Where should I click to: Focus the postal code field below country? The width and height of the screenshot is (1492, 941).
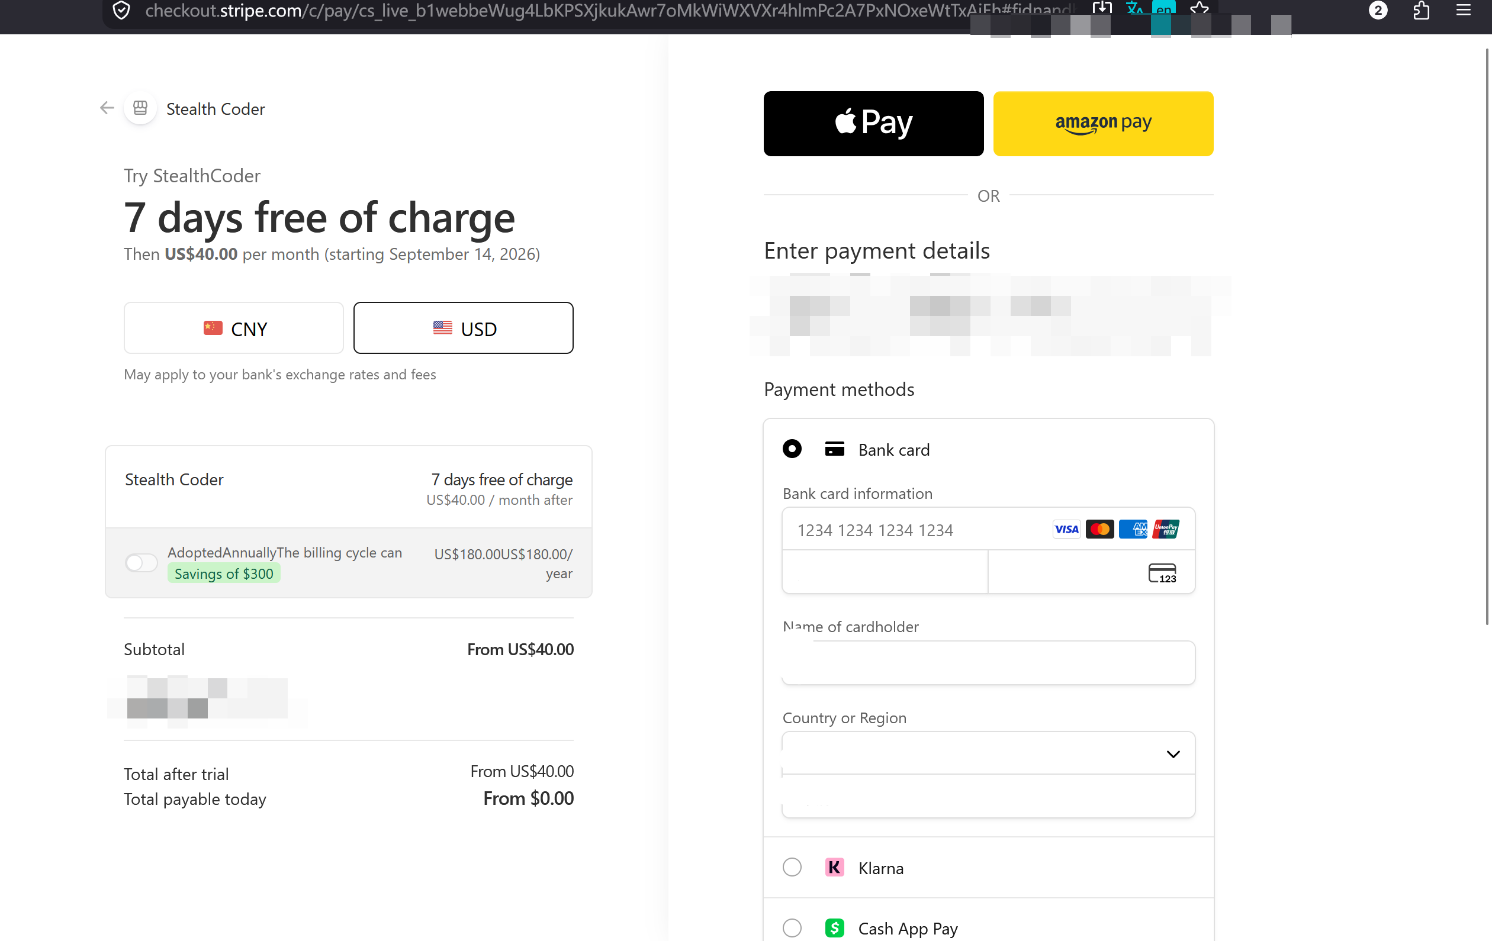(988, 796)
